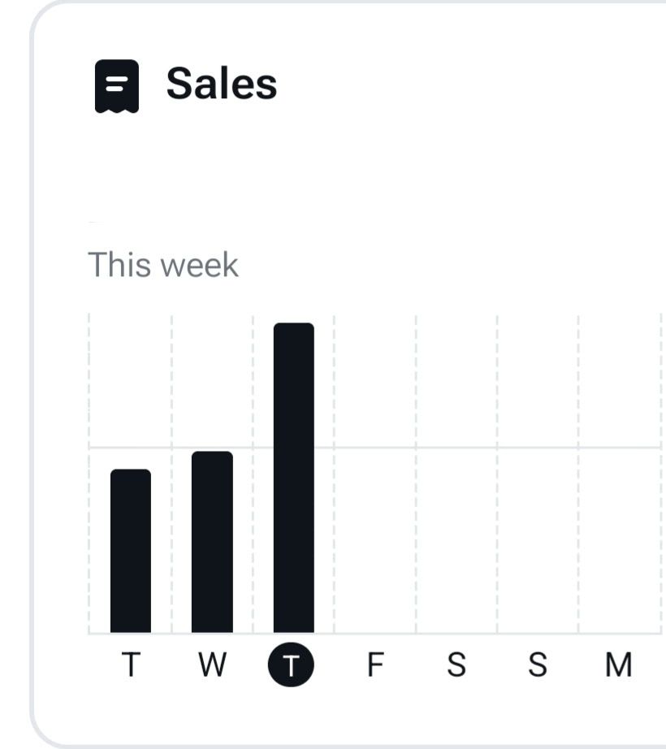
Task: Select the Wednesday bar in chart
Action: pos(213,542)
